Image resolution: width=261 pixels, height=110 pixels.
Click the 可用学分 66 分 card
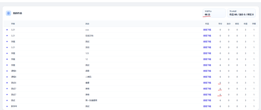[x=214, y=13]
